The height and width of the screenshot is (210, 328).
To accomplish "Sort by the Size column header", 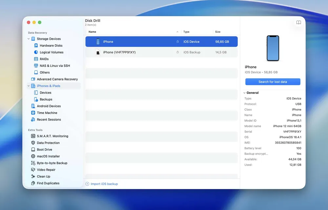I will [x=217, y=32].
